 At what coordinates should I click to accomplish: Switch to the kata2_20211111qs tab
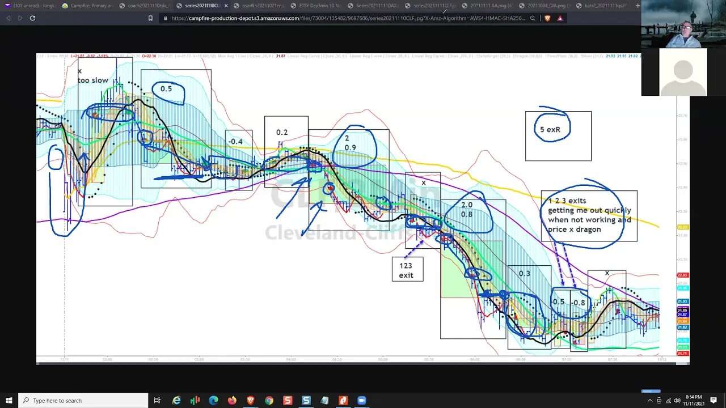pyautogui.click(x=602, y=6)
